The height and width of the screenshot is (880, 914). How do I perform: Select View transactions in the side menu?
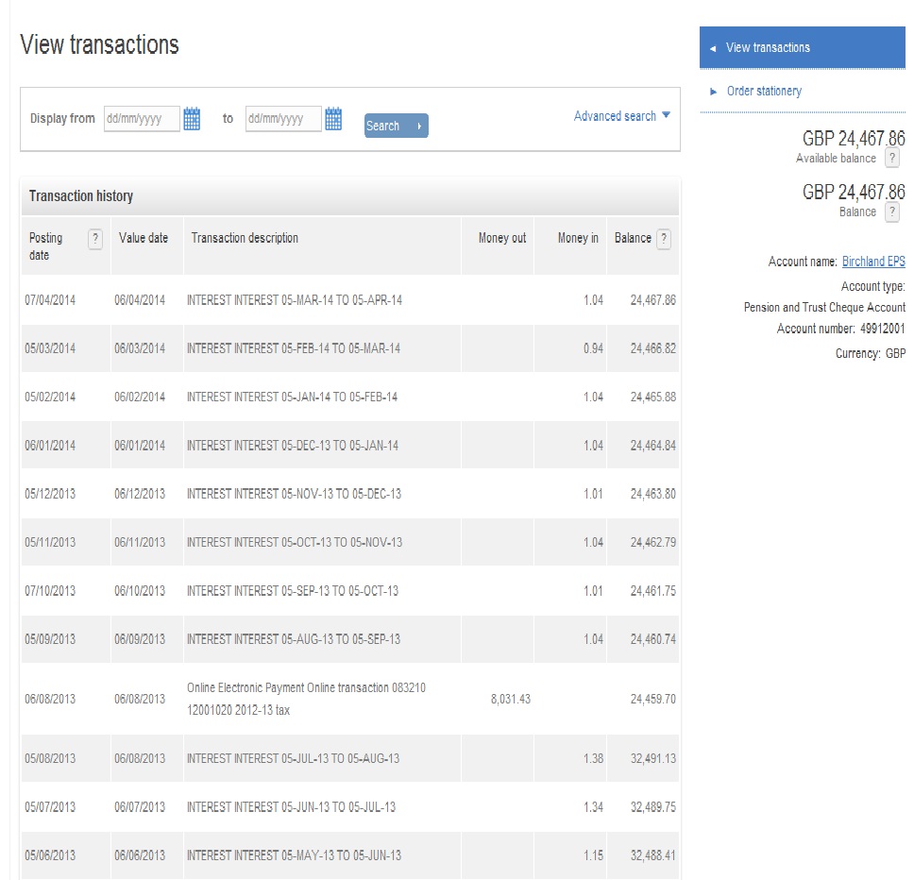tap(802, 47)
